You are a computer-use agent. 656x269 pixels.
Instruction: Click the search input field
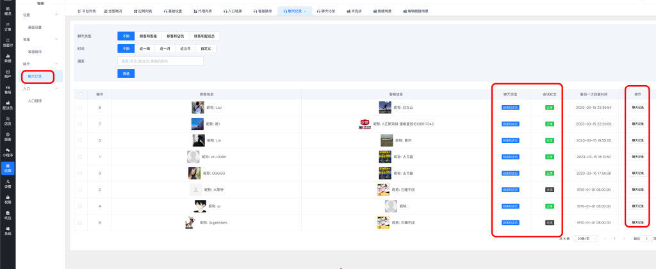[160, 61]
